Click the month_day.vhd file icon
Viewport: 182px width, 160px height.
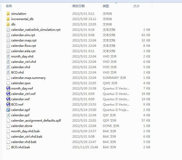click(8, 56)
